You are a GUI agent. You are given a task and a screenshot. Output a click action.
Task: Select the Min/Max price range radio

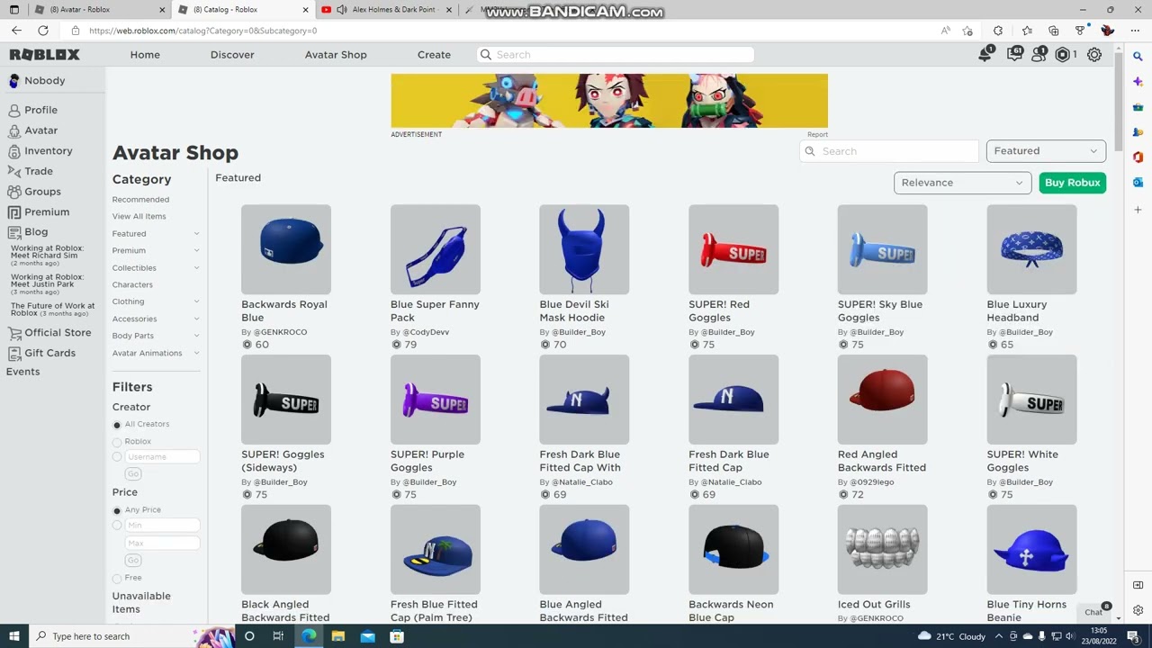[117, 526]
